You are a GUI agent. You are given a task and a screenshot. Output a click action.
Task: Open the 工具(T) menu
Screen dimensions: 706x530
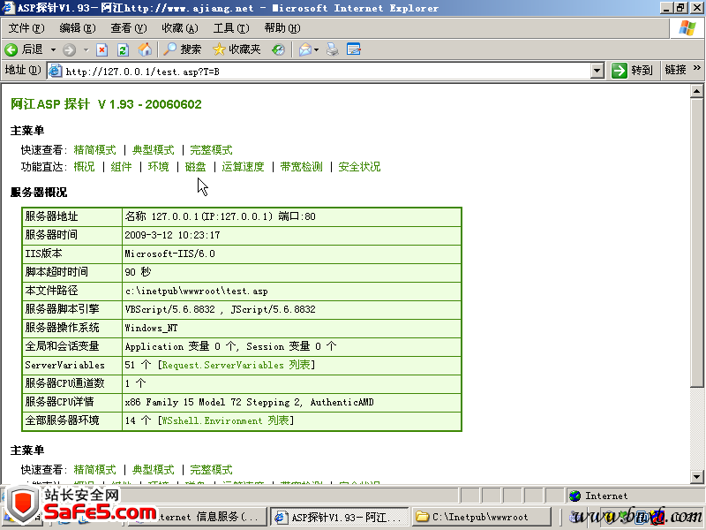click(x=230, y=28)
